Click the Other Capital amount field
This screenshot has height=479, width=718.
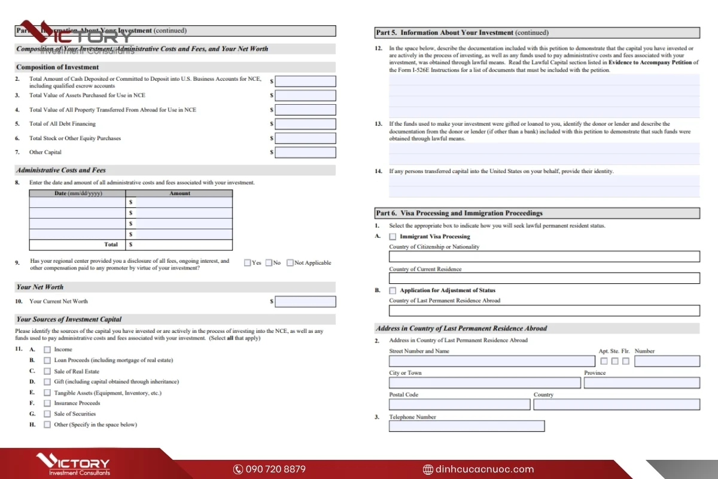[x=305, y=152]
